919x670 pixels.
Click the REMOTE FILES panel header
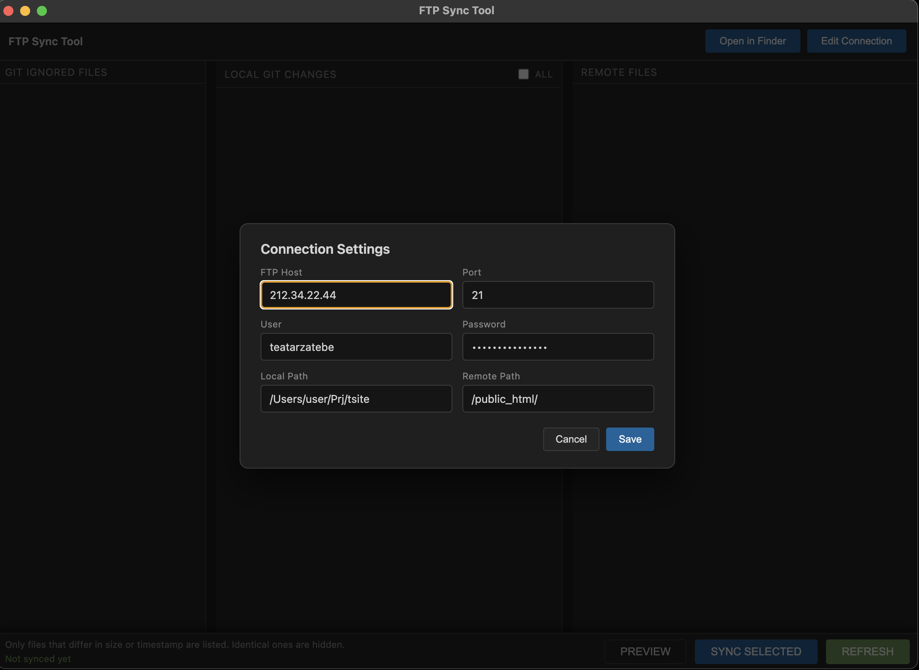tap(619, 72)
